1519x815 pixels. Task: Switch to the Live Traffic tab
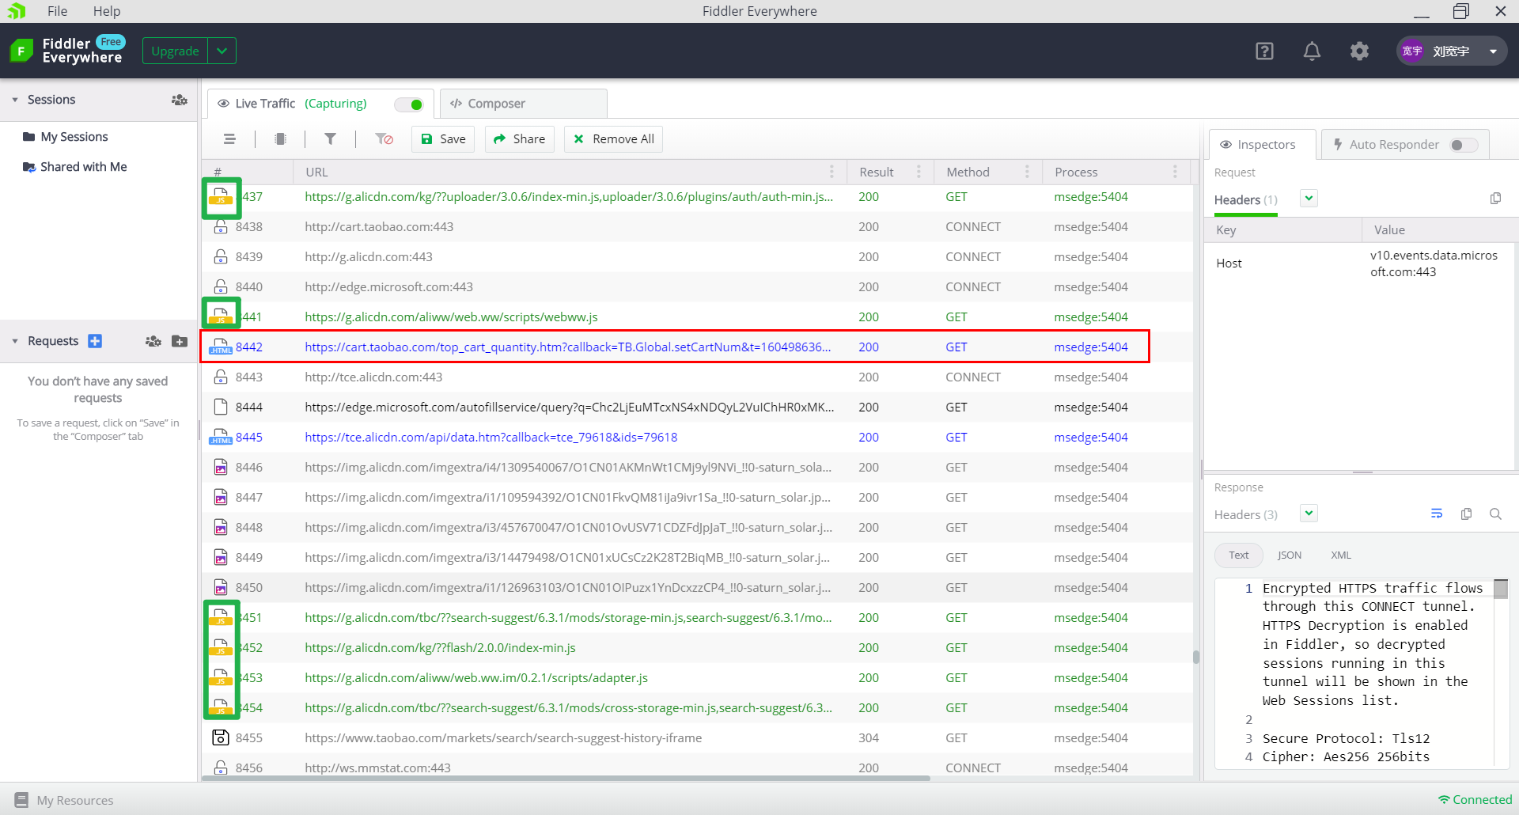pos(320,104)
